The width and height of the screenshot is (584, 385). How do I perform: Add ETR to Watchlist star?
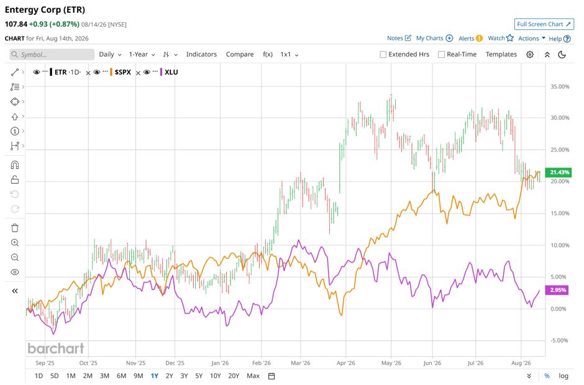click(x=510, y=38)
